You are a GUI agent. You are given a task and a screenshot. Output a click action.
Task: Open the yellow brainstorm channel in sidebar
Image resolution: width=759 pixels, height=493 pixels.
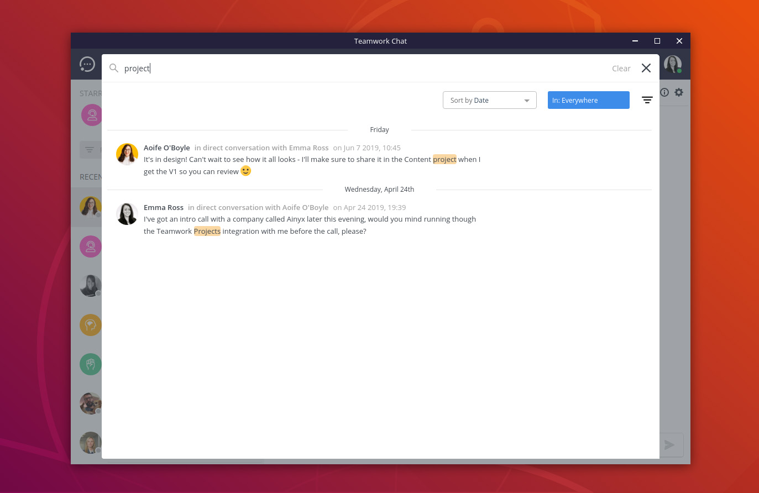tap(90, 325)
